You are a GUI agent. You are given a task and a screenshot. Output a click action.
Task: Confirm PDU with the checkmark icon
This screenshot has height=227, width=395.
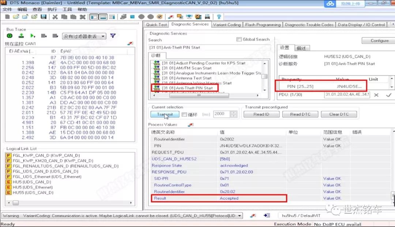tap(388, 95)
